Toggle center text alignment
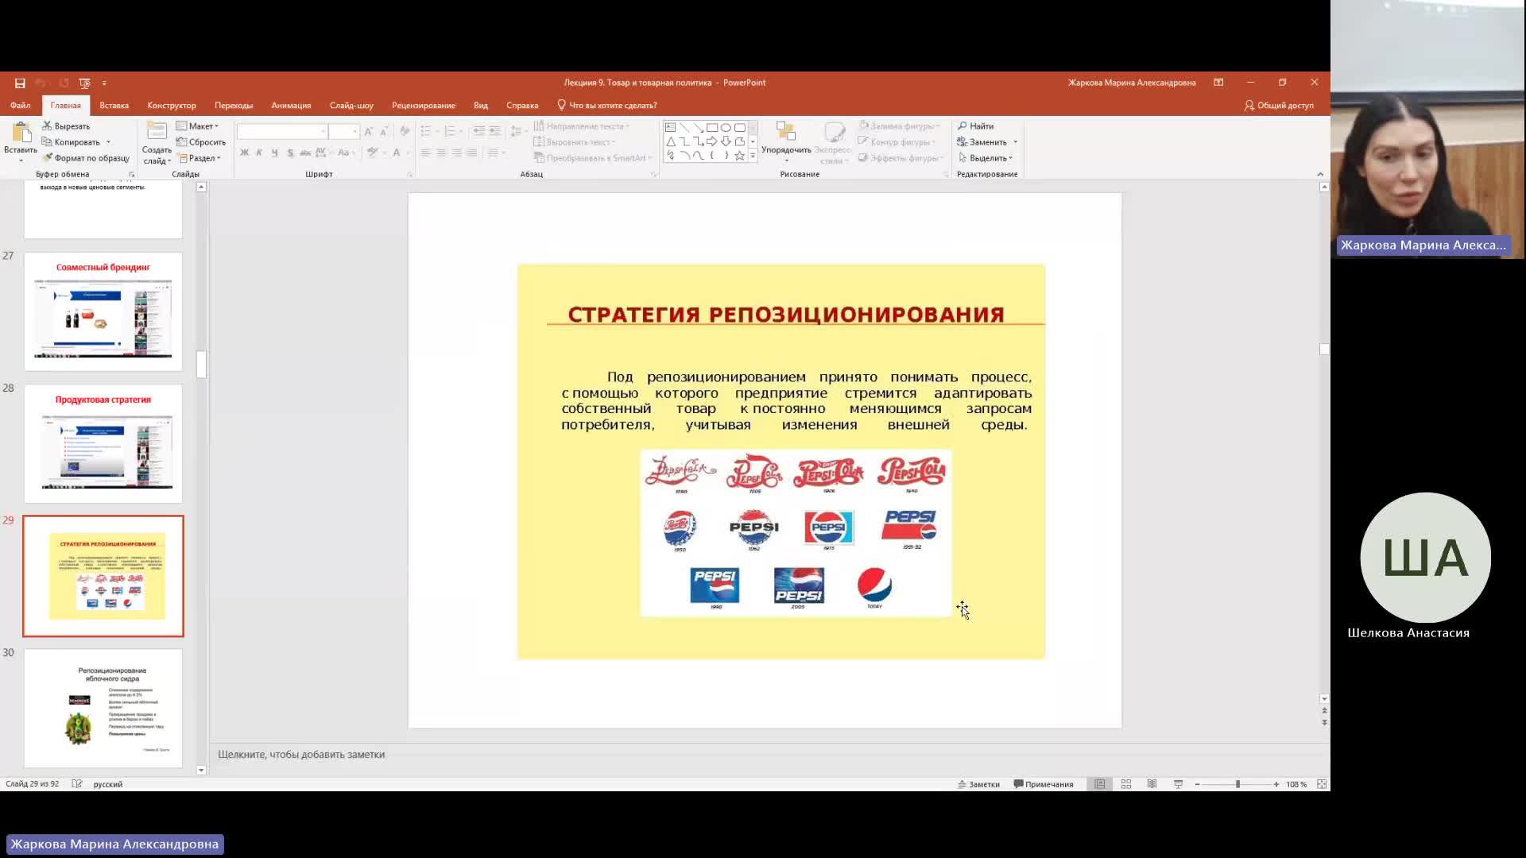Image resolution: width=1526 pixels, height=858 pixels. tap(441, 153)
